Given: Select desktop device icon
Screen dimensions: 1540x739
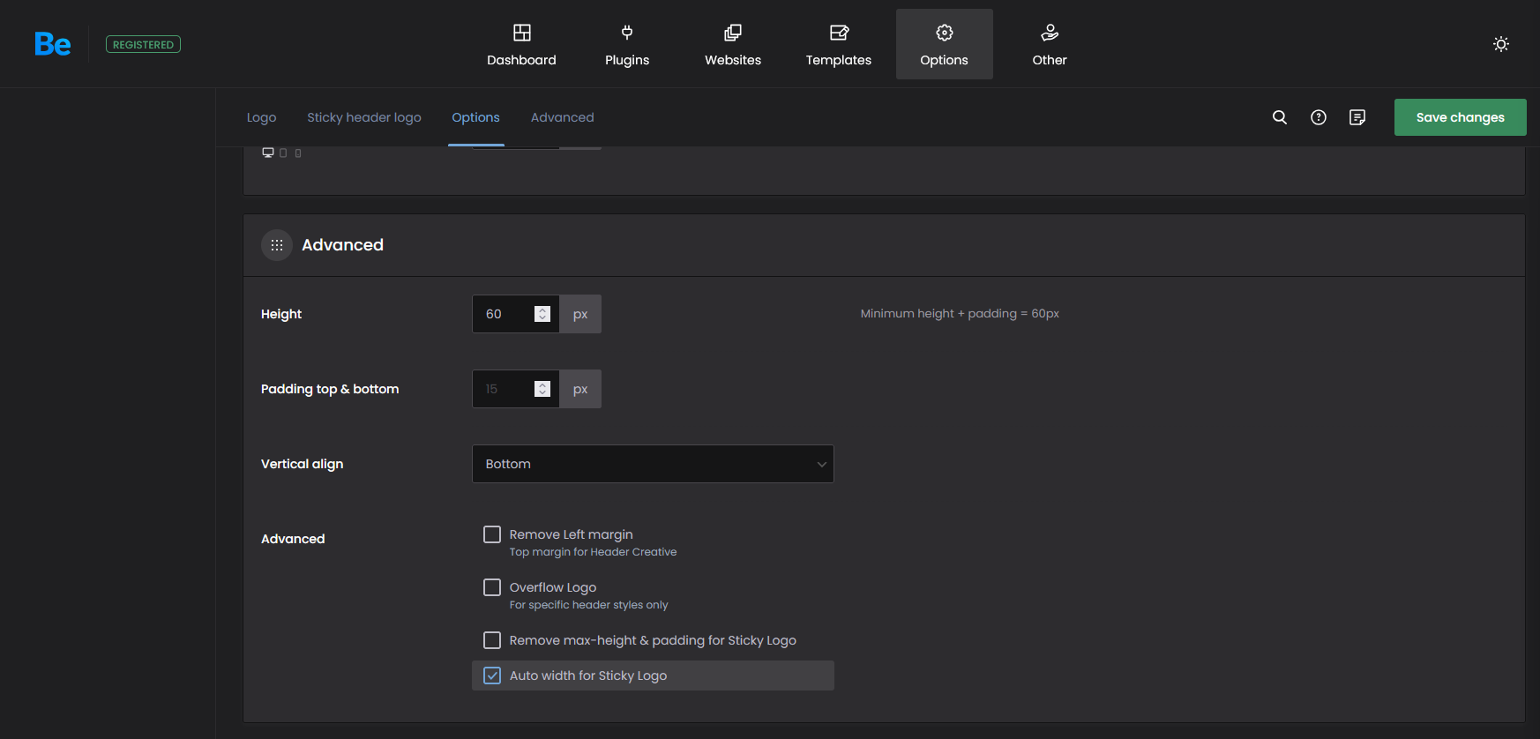Looking at the screenshot, I should 268,153.
